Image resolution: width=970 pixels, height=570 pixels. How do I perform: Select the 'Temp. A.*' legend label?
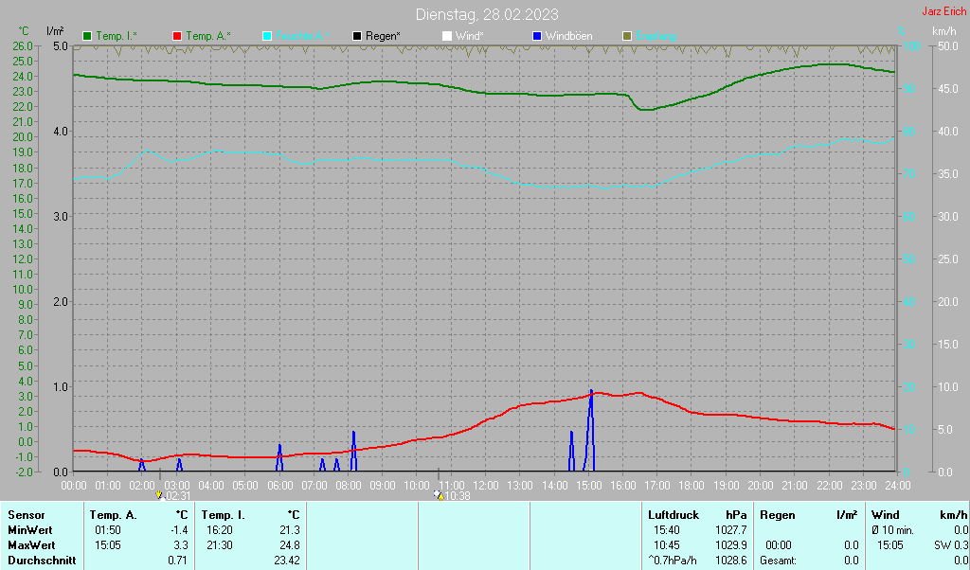click(x=208, y=37)
